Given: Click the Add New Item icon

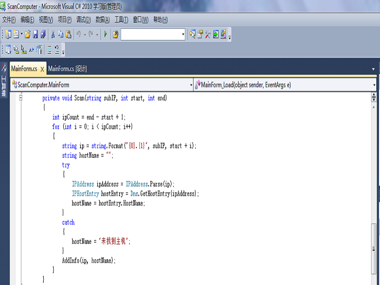Looking at the screenshot, I should coord(16,34).
